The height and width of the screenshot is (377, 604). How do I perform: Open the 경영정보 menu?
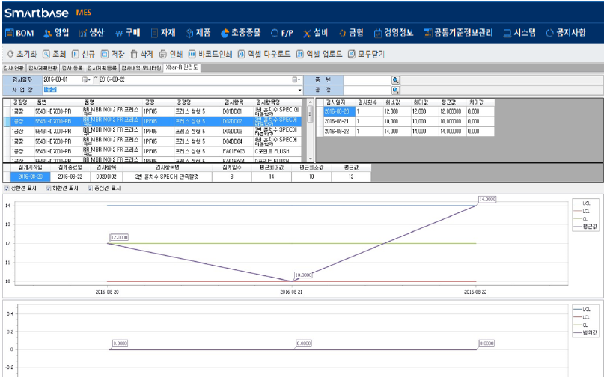[x=394, y=33]
